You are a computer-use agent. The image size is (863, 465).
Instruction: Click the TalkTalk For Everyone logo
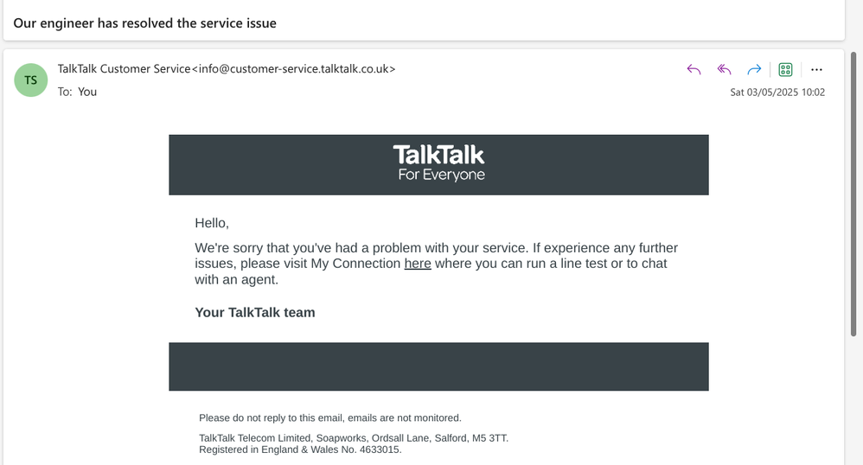pyautogui.click(x=439, y=164)
